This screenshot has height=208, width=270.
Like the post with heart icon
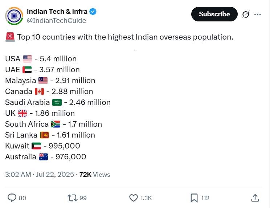[134, 198]
